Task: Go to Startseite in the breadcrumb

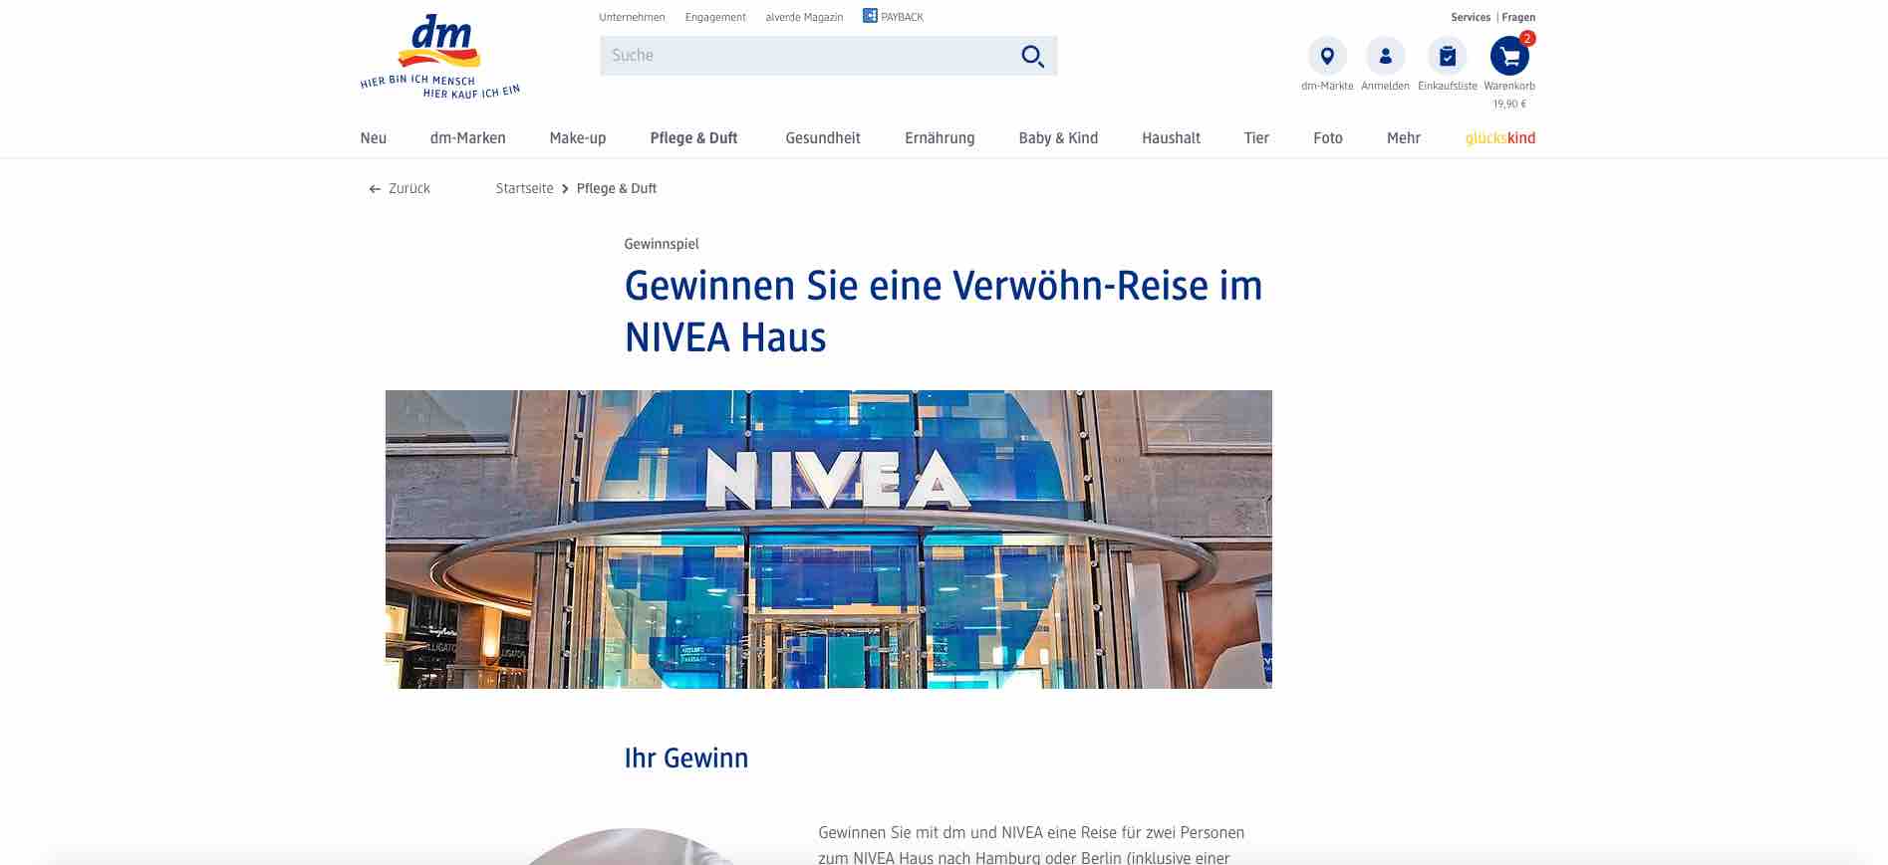Action: (524, 188)
